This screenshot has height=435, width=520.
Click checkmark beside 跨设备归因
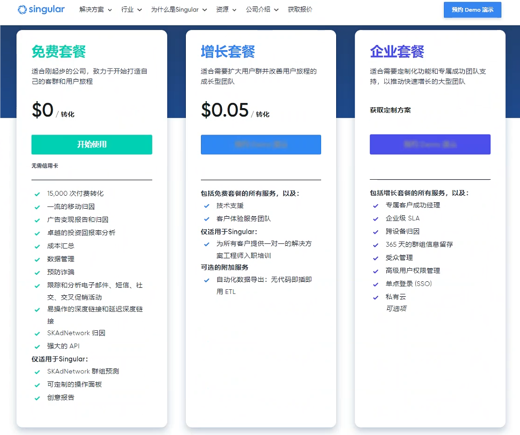tap(376, 232)
